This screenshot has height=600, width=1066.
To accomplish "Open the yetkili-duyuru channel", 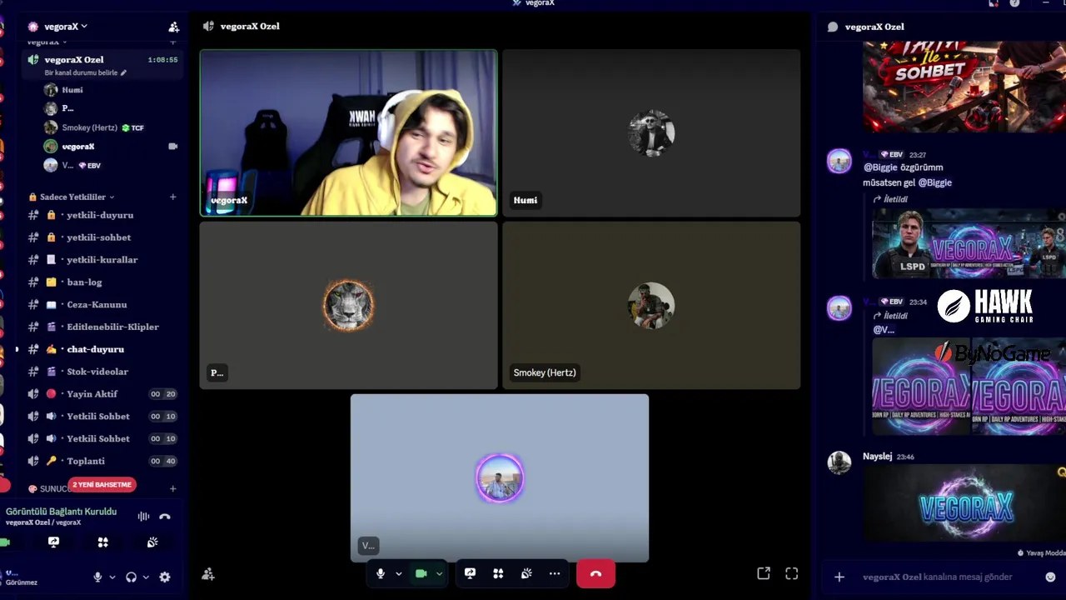I will 100,215.
